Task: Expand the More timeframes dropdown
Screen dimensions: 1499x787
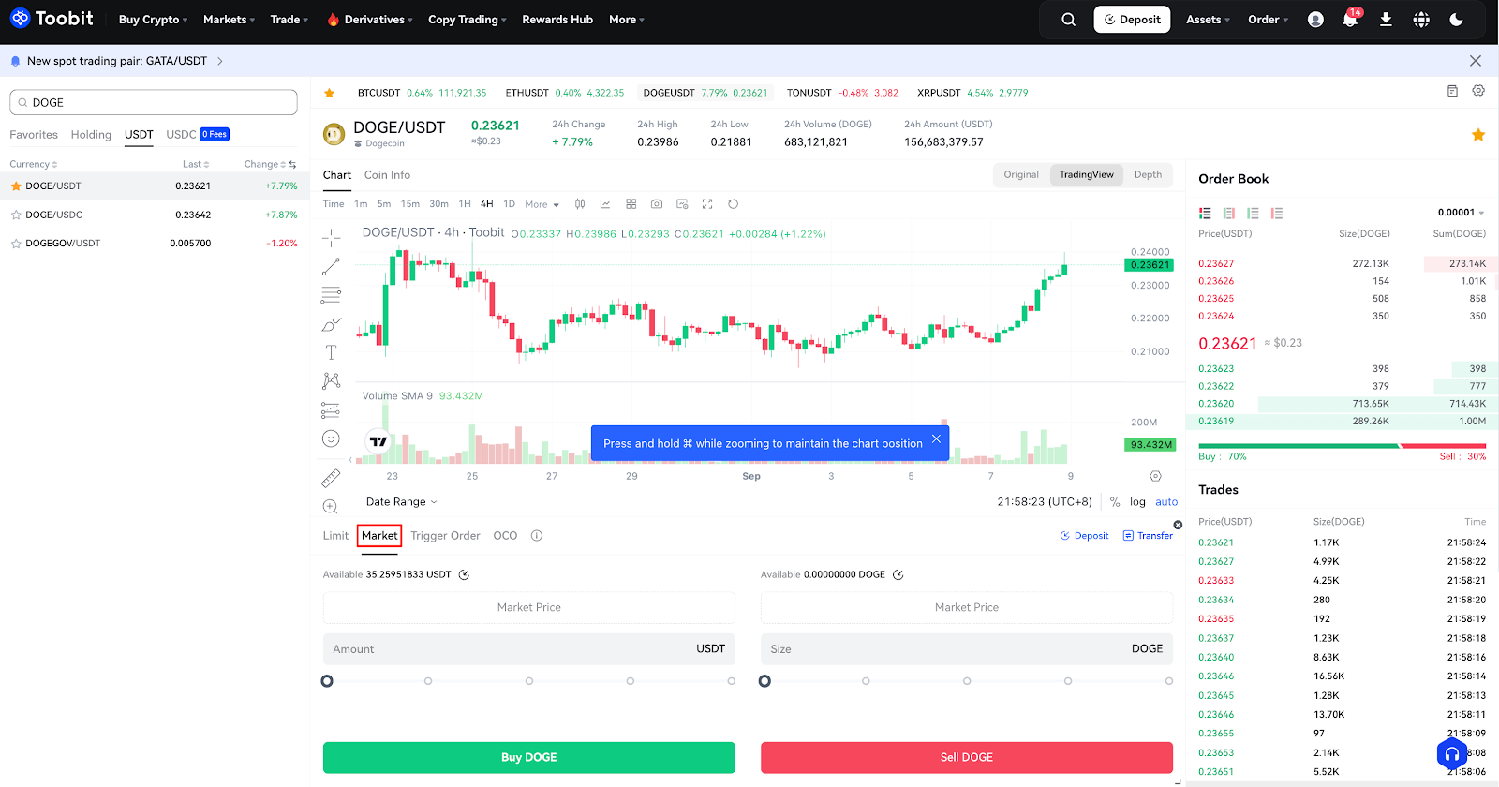Action: (x=542, y=204)
